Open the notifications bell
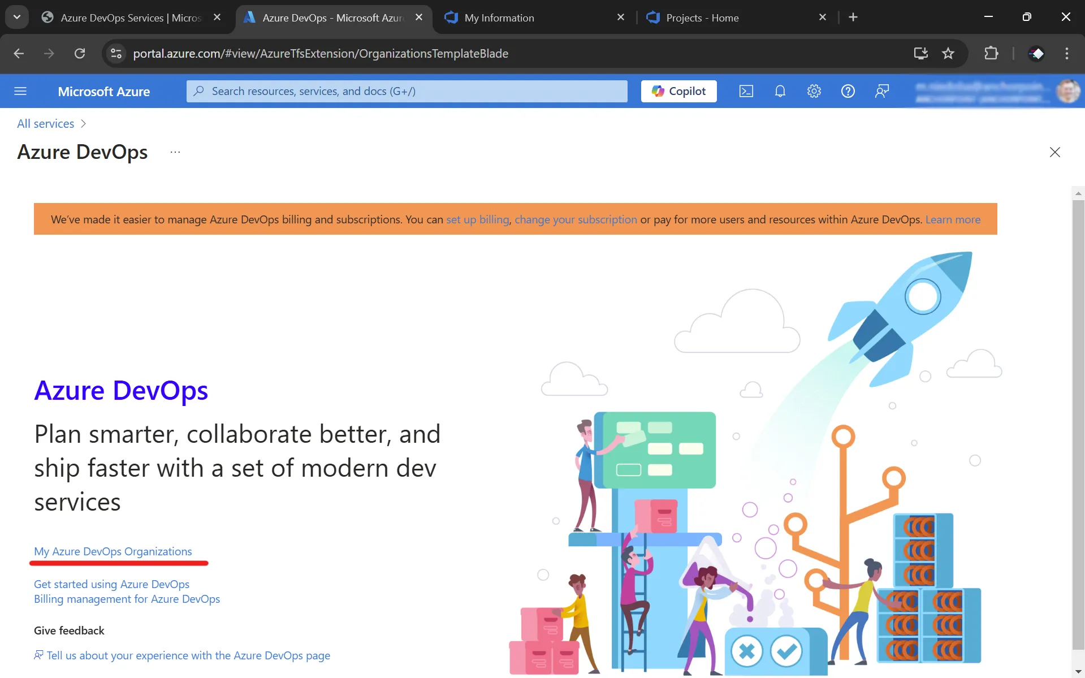1085x678 pixels. click(x=780, y=90)
